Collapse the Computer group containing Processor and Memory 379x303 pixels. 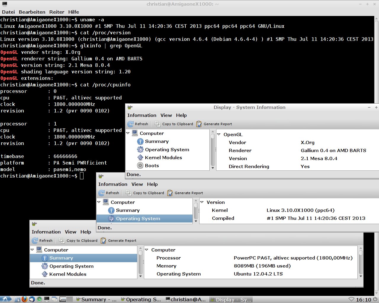[147, 250]
